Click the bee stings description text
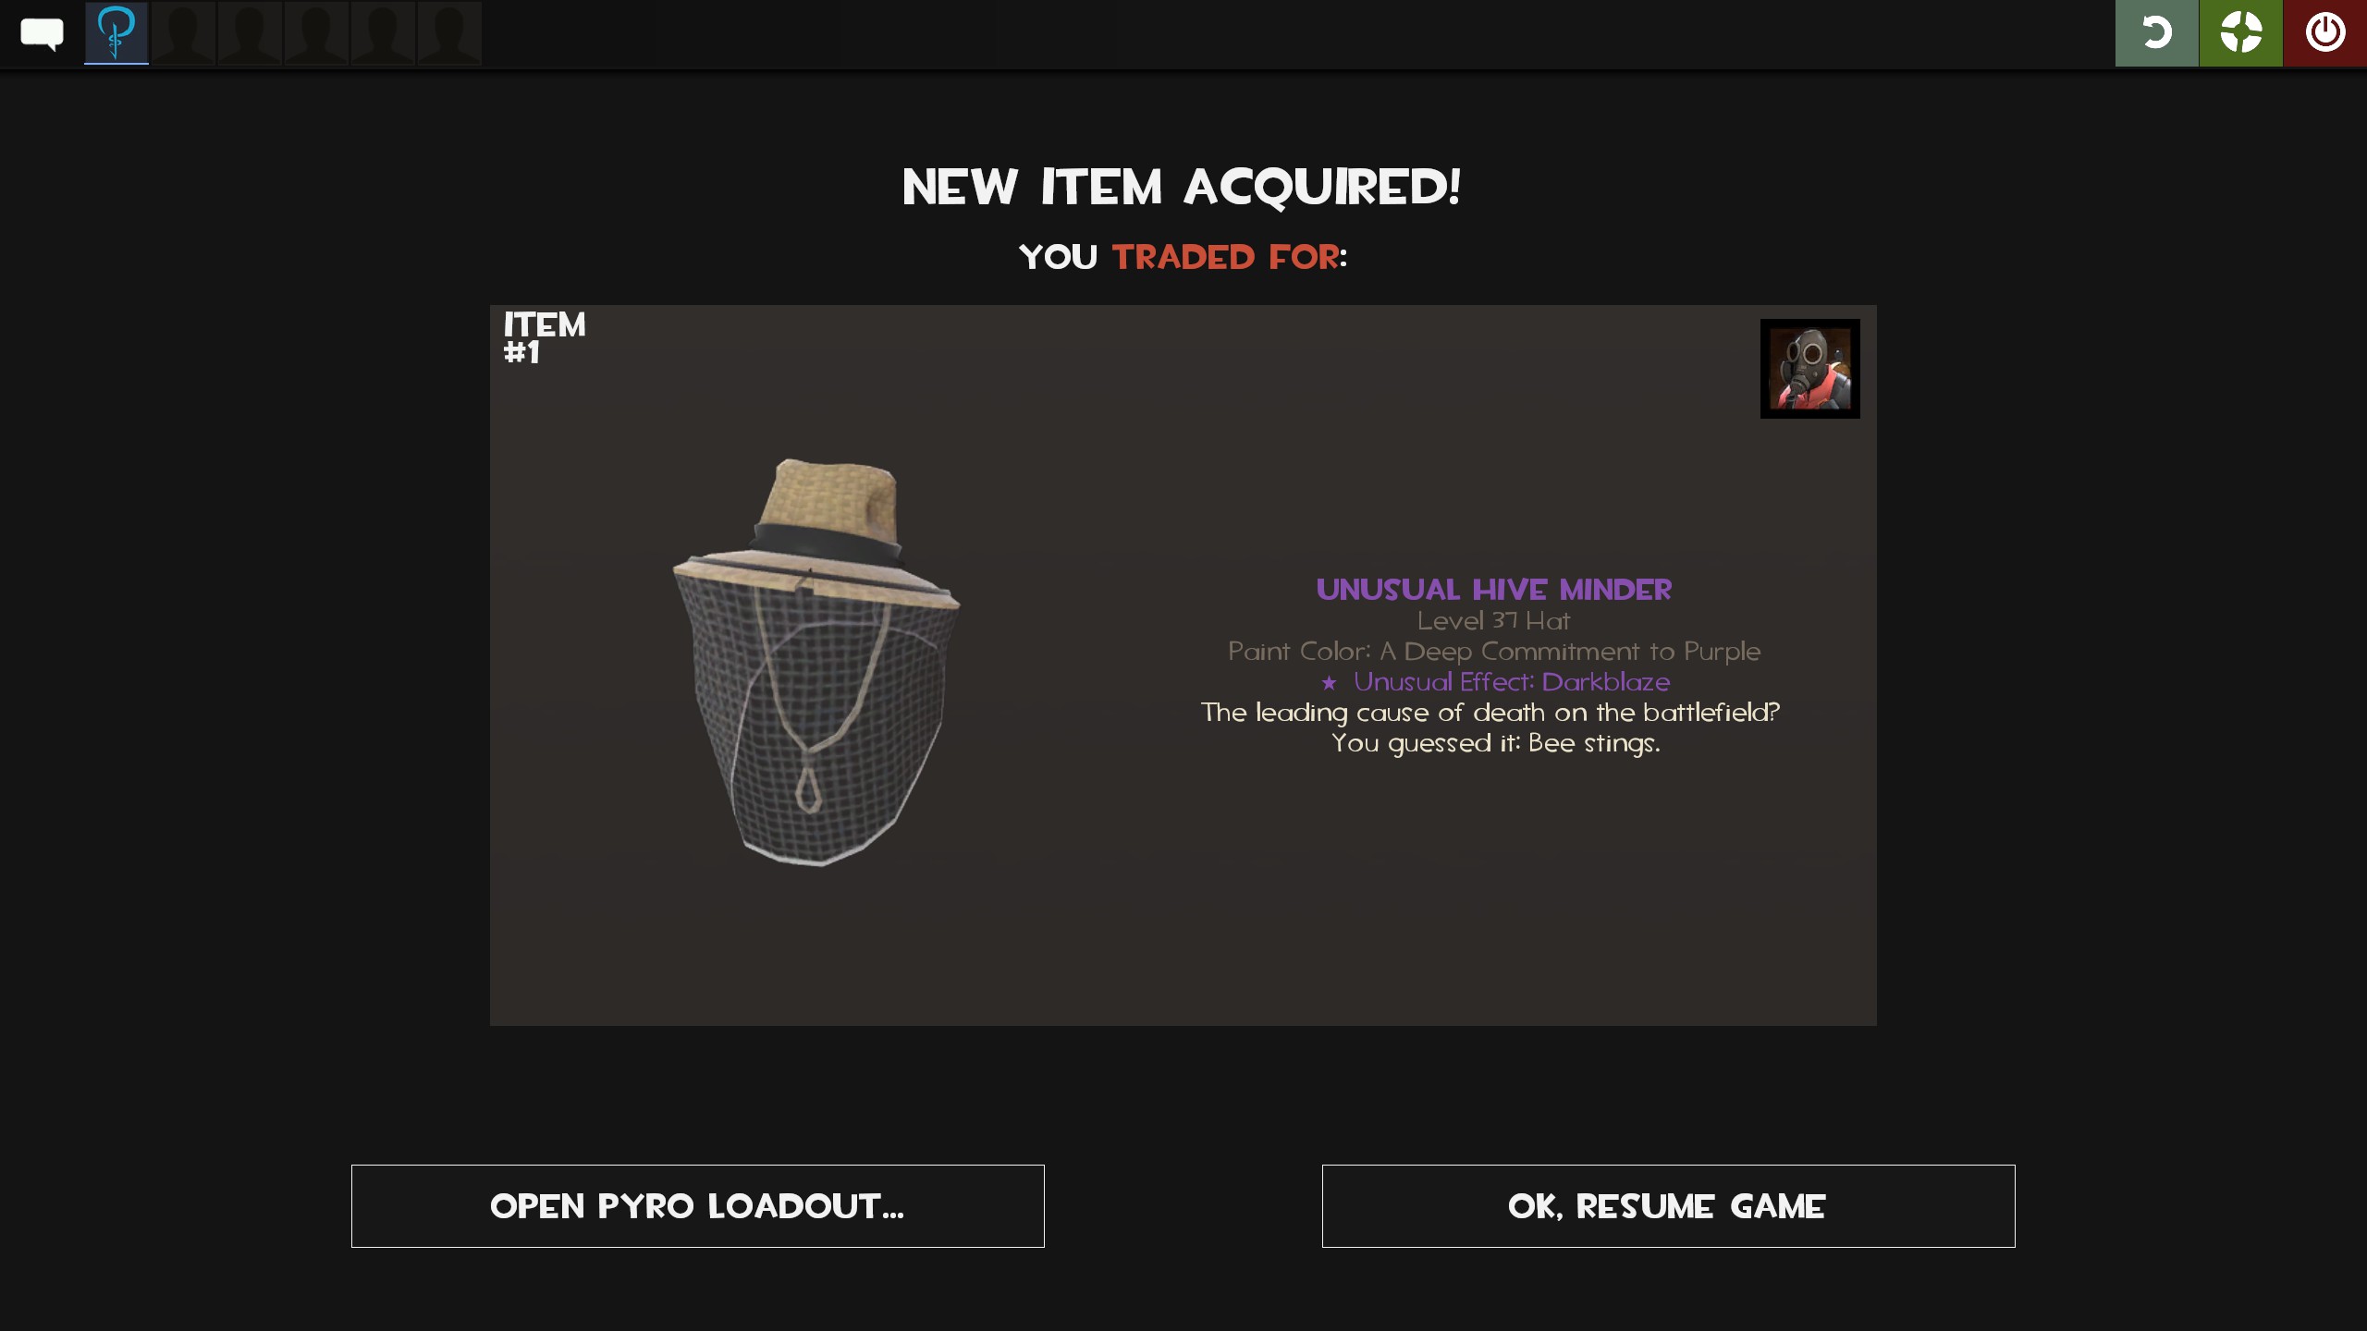This screenshot has height=1331, width=2367. [1490, 727]
